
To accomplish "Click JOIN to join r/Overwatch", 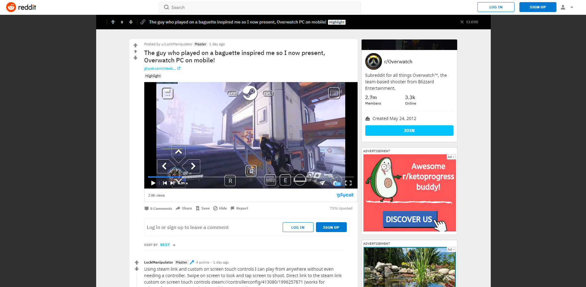I will coord(409,131).
